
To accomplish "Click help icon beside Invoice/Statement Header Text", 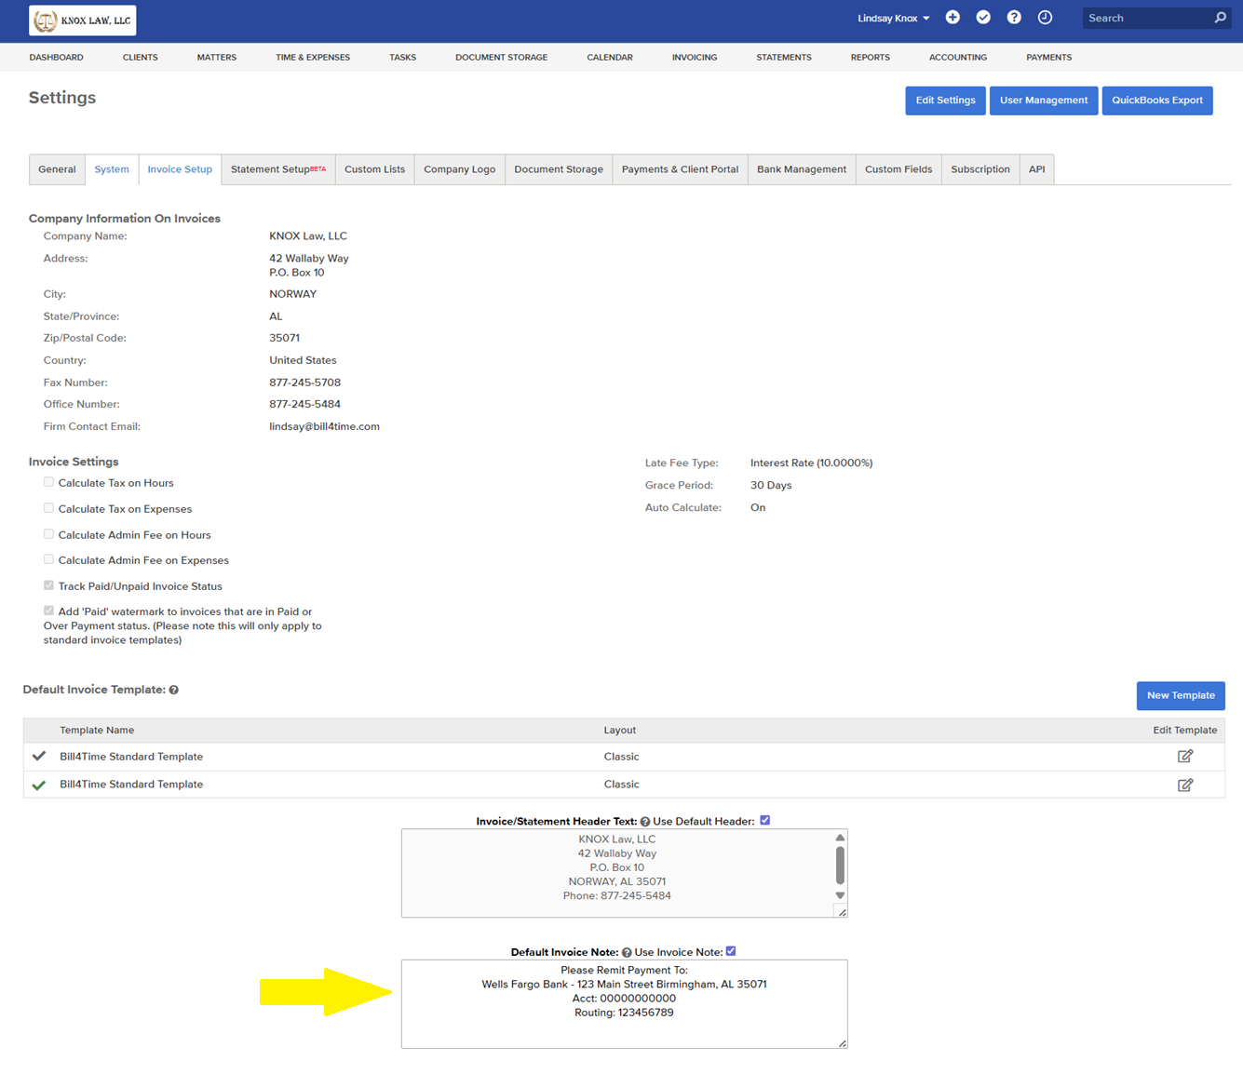I will pyautogui.click(x=645, y=822).
